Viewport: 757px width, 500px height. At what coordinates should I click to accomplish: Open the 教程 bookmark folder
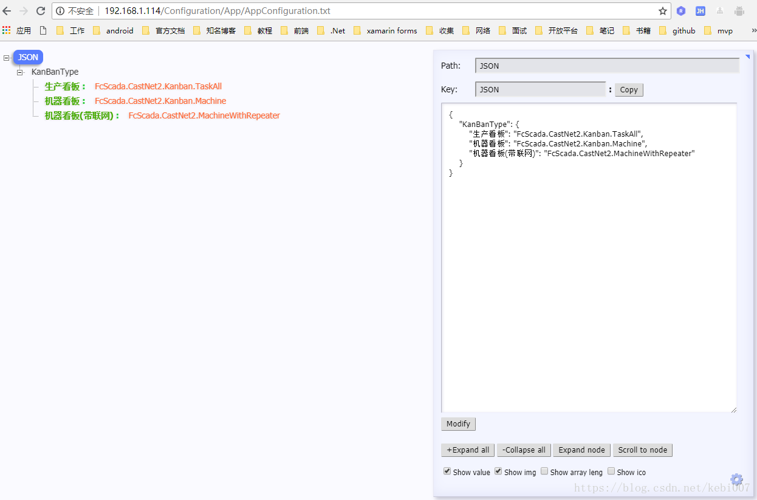pyautogui.click(x=258, y=30)
